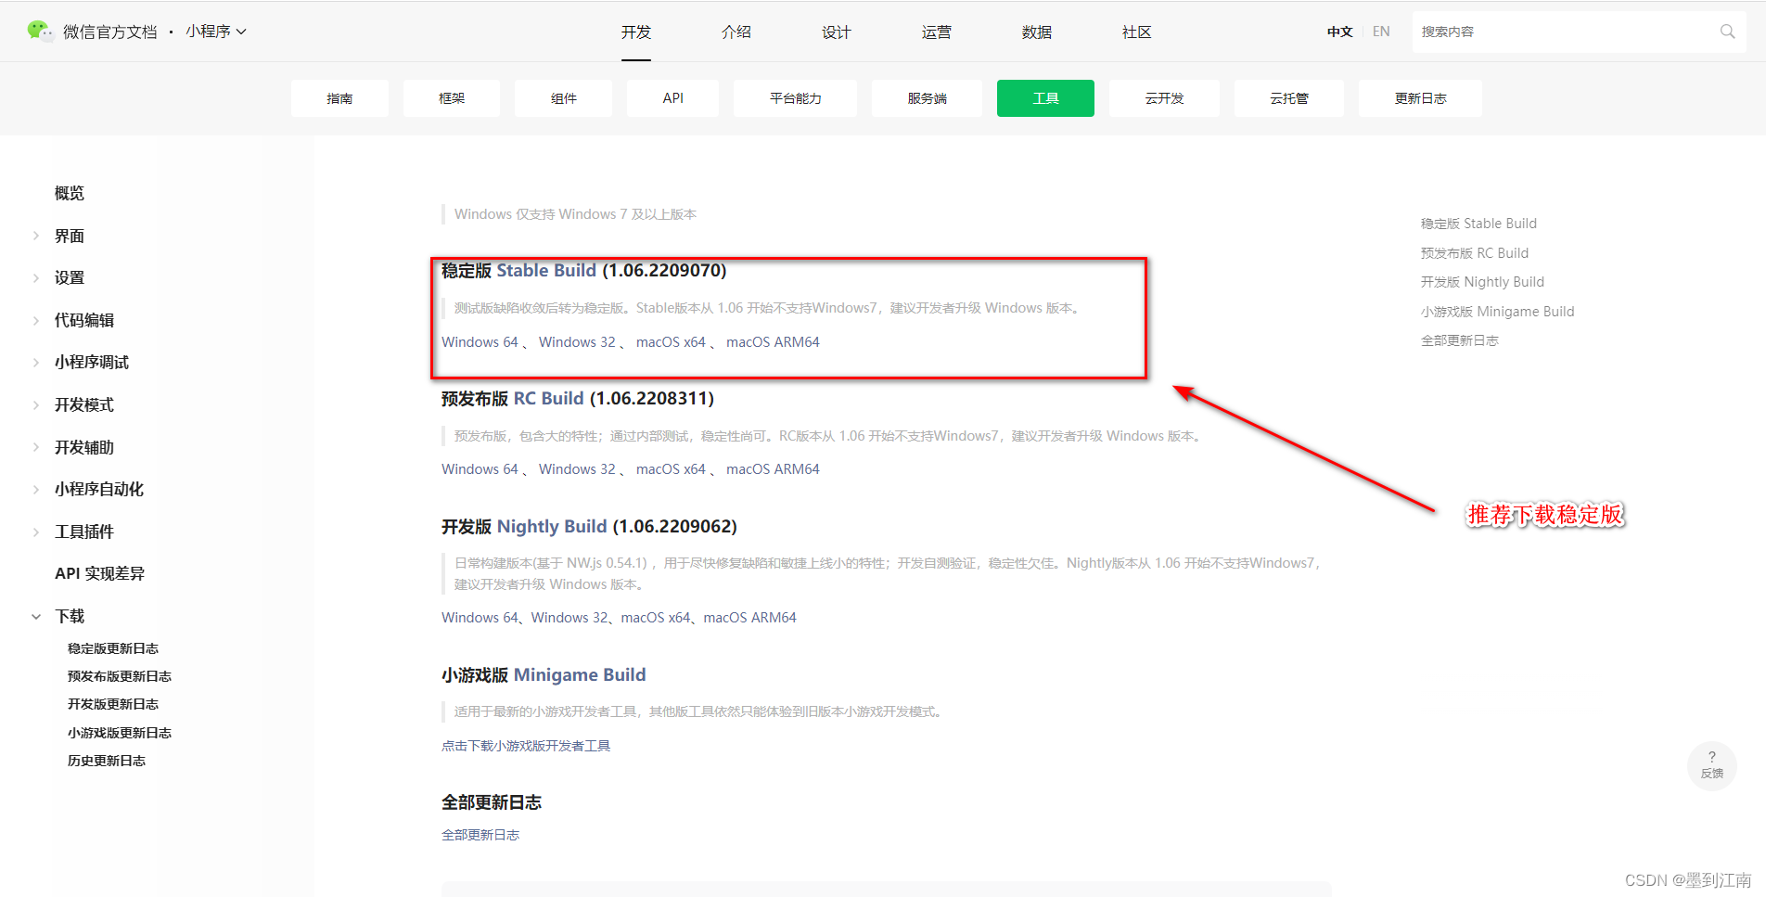Open the feedback help bubble
Image resolution: width=1766 pixels, height=897 pixels.
(1712, 764)
